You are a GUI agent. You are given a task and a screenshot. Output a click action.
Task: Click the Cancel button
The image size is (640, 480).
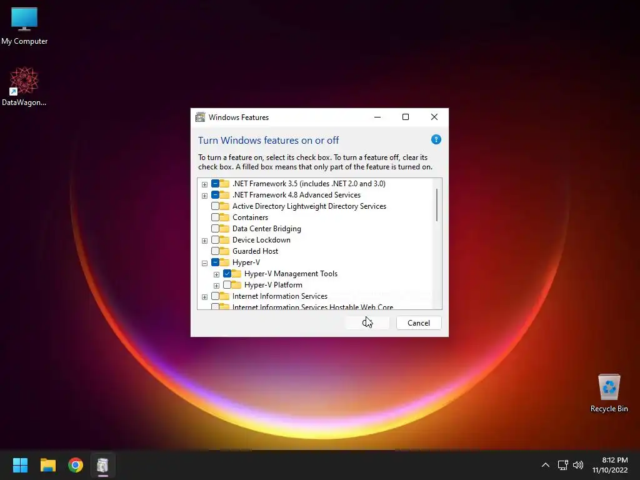coord(419,323)
